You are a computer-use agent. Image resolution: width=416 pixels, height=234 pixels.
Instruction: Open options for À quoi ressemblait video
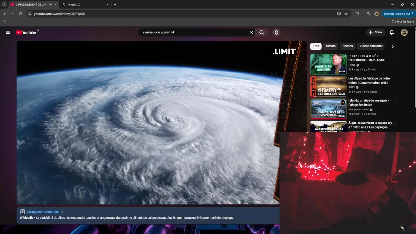[x=396, y=123]
